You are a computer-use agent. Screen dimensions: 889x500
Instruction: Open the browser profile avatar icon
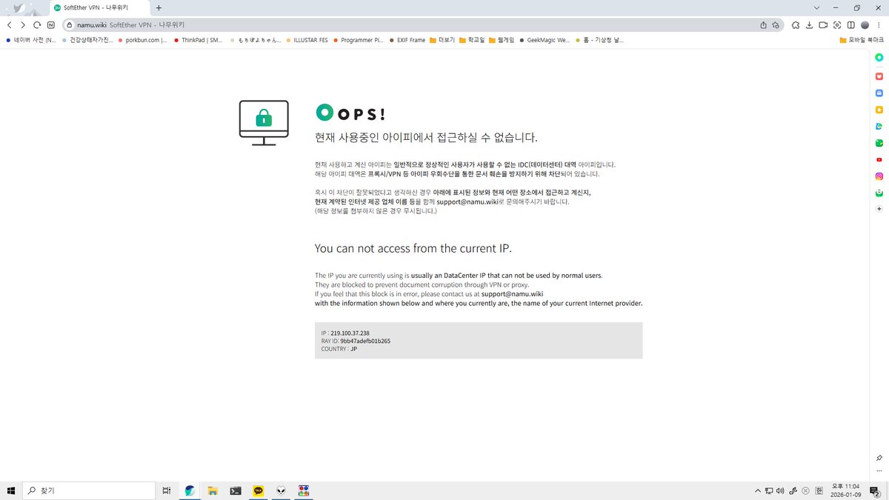pos(864,24)
